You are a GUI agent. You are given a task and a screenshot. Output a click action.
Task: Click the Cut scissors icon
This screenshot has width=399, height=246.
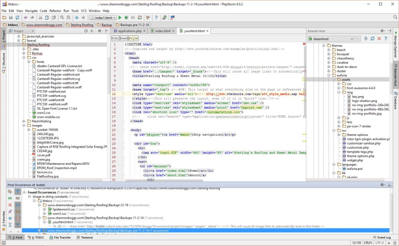40,18
